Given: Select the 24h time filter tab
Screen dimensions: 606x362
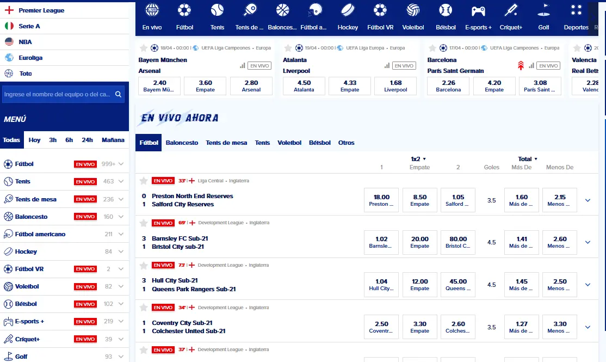Looking at the screenshot, I should [x=87, y=140].
